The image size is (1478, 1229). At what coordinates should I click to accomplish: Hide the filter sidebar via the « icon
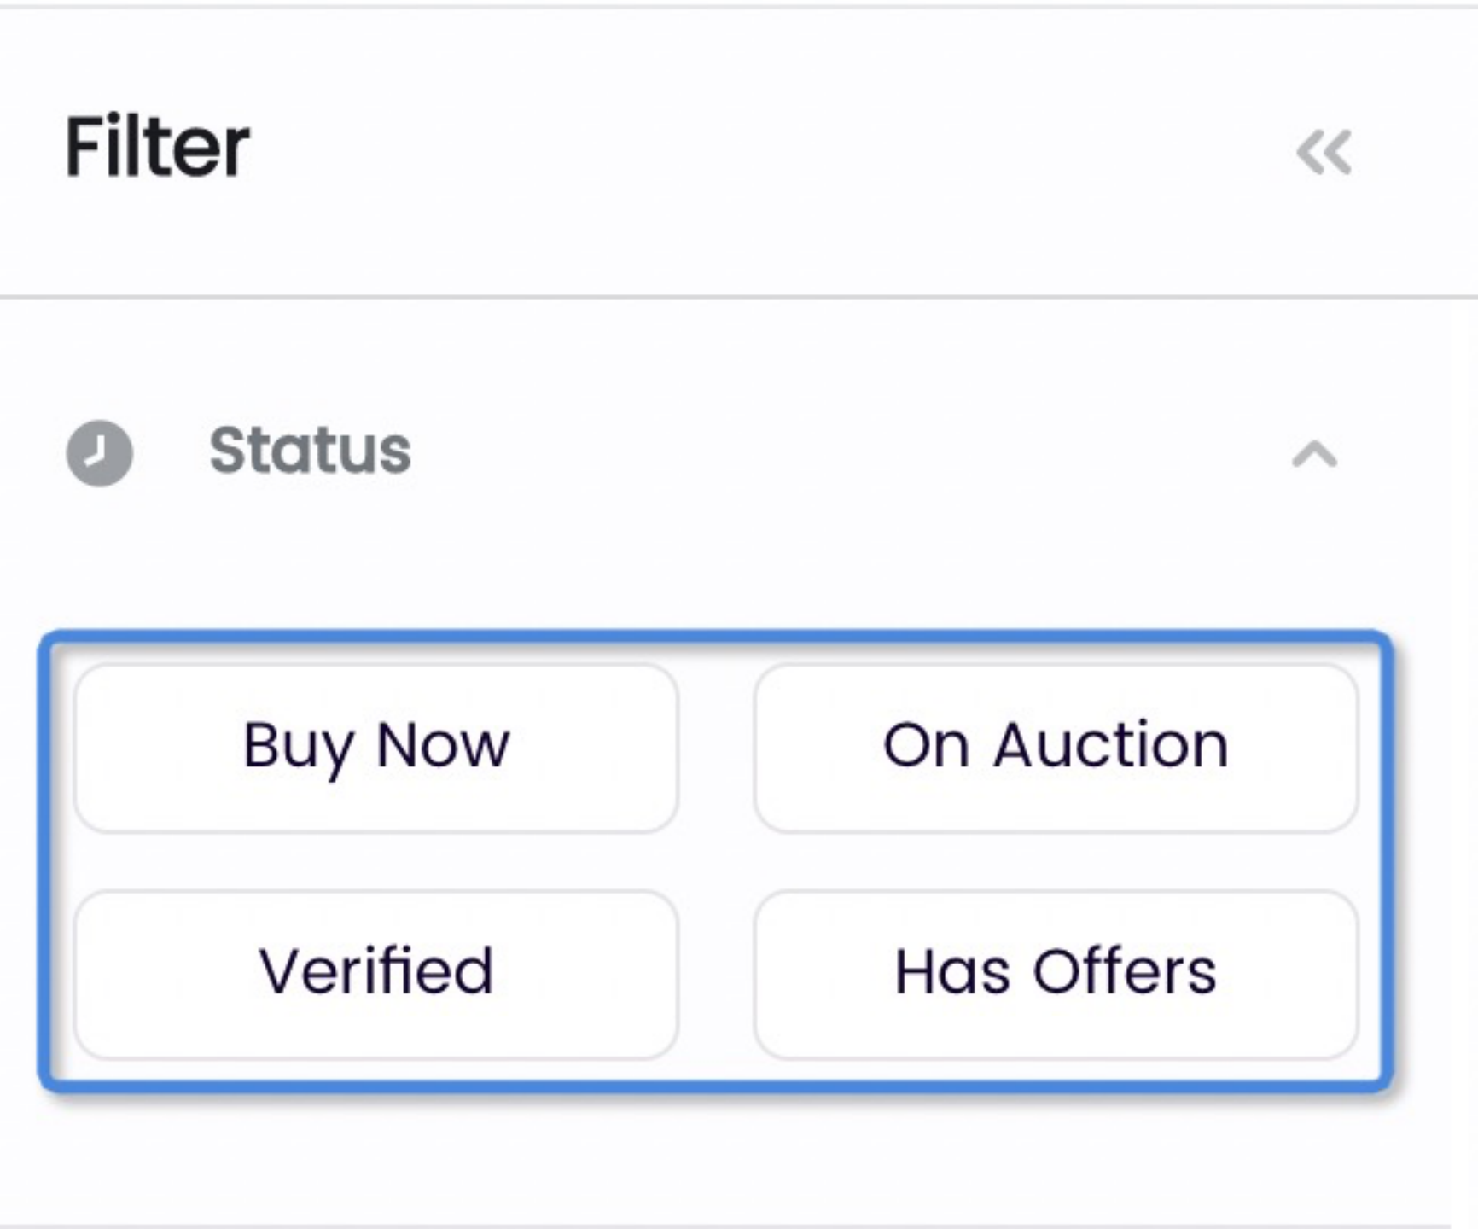1324,153
